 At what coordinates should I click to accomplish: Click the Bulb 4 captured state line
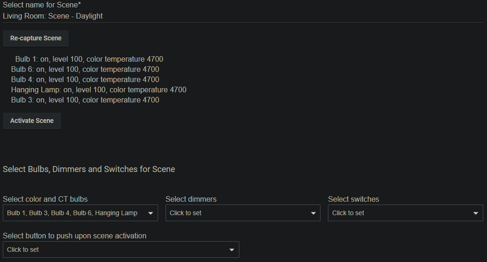coord(85,79)
